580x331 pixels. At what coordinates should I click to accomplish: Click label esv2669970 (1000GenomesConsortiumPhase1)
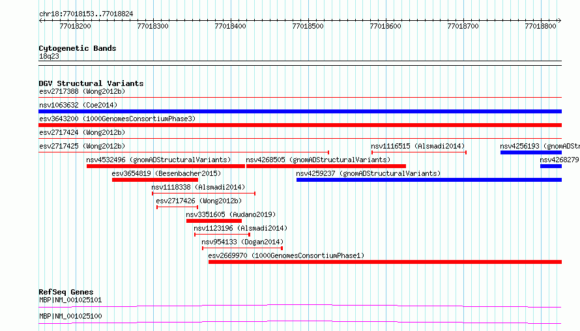click(x=286, y=255)
